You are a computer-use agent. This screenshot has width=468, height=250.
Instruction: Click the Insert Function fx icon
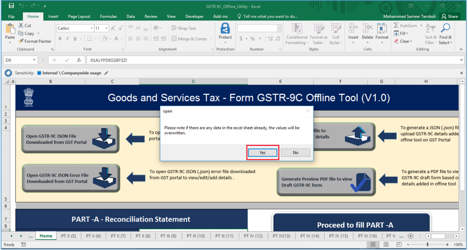[x=79, y=60]
